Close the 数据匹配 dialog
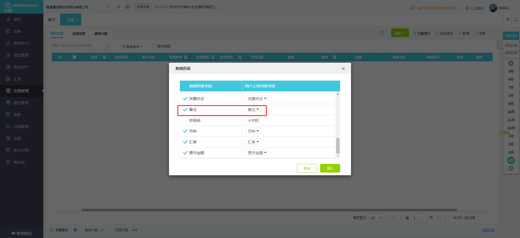The image size is (520, 238). coord(343,69)
